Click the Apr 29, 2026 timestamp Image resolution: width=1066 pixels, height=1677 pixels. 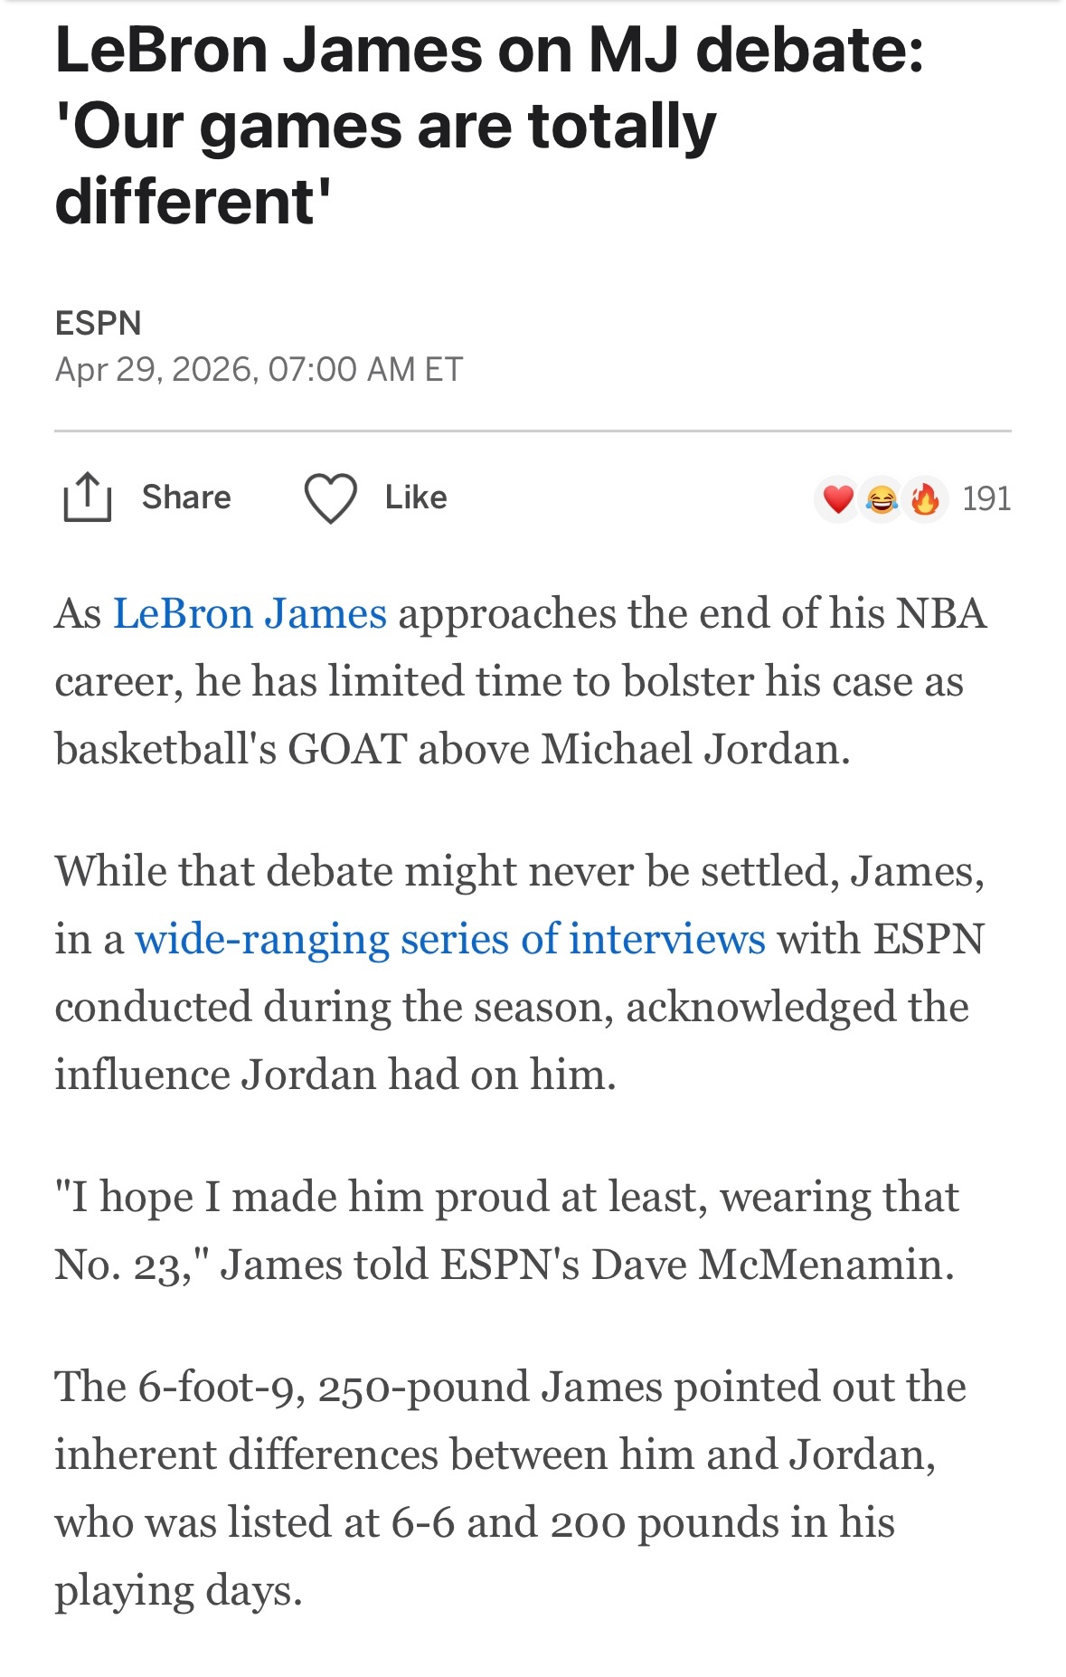(259, 369)
